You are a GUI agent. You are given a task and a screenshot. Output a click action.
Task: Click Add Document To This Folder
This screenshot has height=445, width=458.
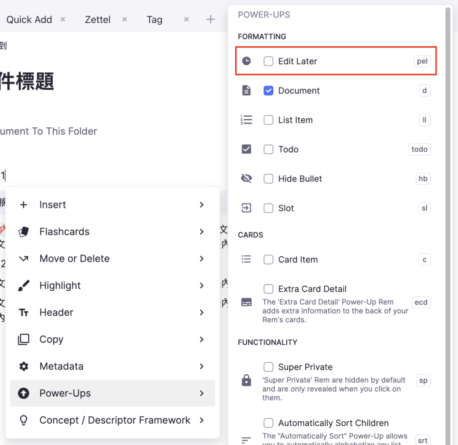click(x=49, y=131)
